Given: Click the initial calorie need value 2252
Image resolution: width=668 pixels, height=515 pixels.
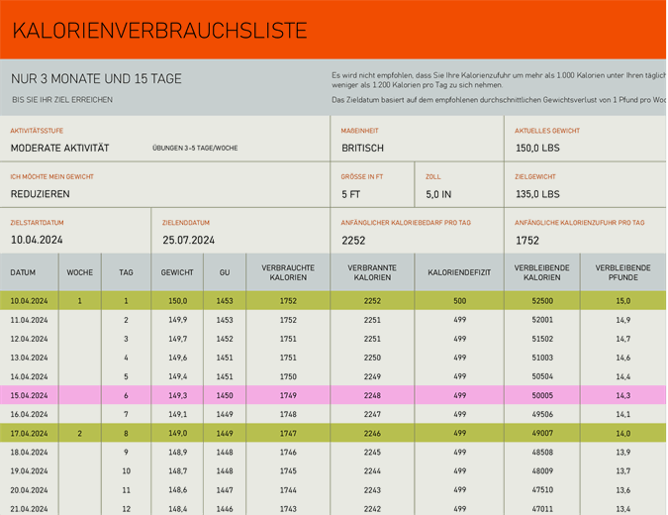Looking at the screenshot, I should tap(353, 240).
